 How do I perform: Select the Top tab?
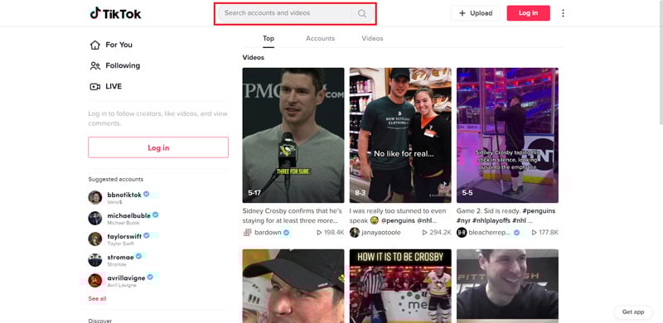tap(269, 38)
